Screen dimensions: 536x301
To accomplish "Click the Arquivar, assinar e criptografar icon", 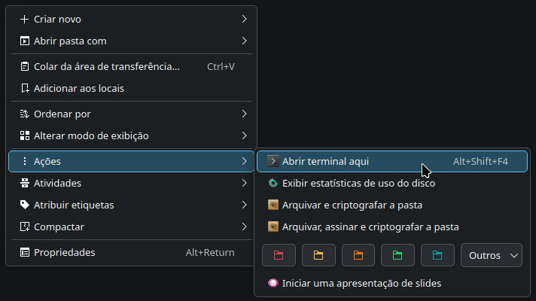I will 273,227.
